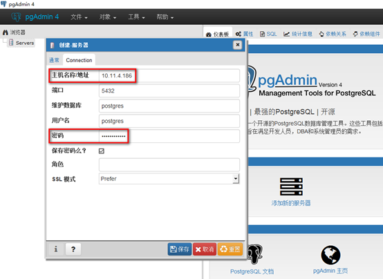Click the info (i) button in dialog footer
The image size is (383, 279).
56,249
